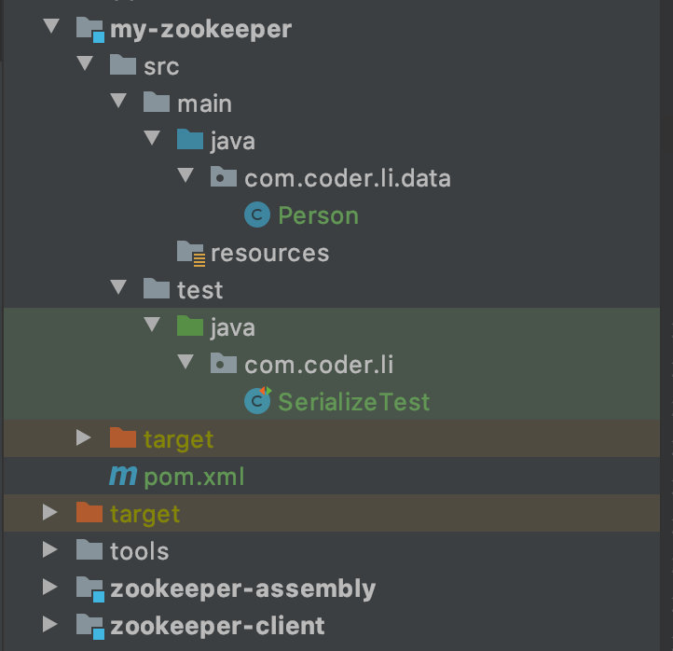
Task: Expand the target folder inside my-zookeeper
Action: pos(85,438)
